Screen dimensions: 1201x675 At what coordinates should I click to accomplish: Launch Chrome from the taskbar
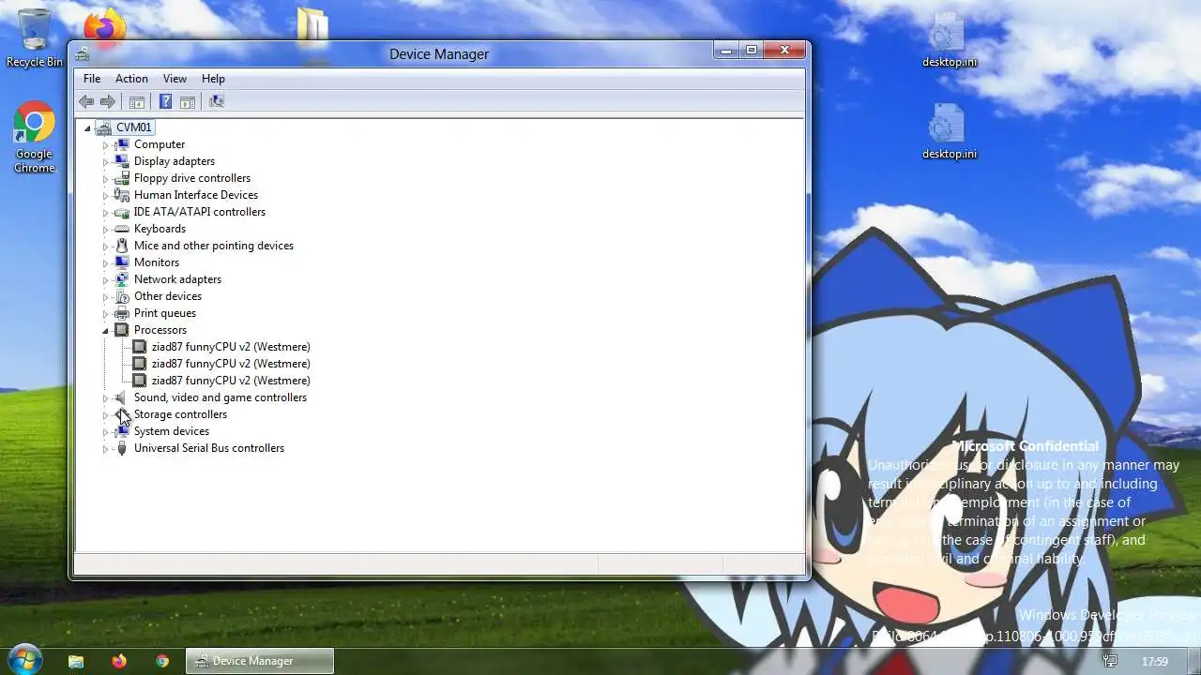tap(162, 661)
